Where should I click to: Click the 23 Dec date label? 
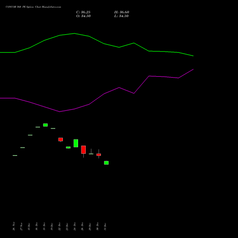click(67, 227)
